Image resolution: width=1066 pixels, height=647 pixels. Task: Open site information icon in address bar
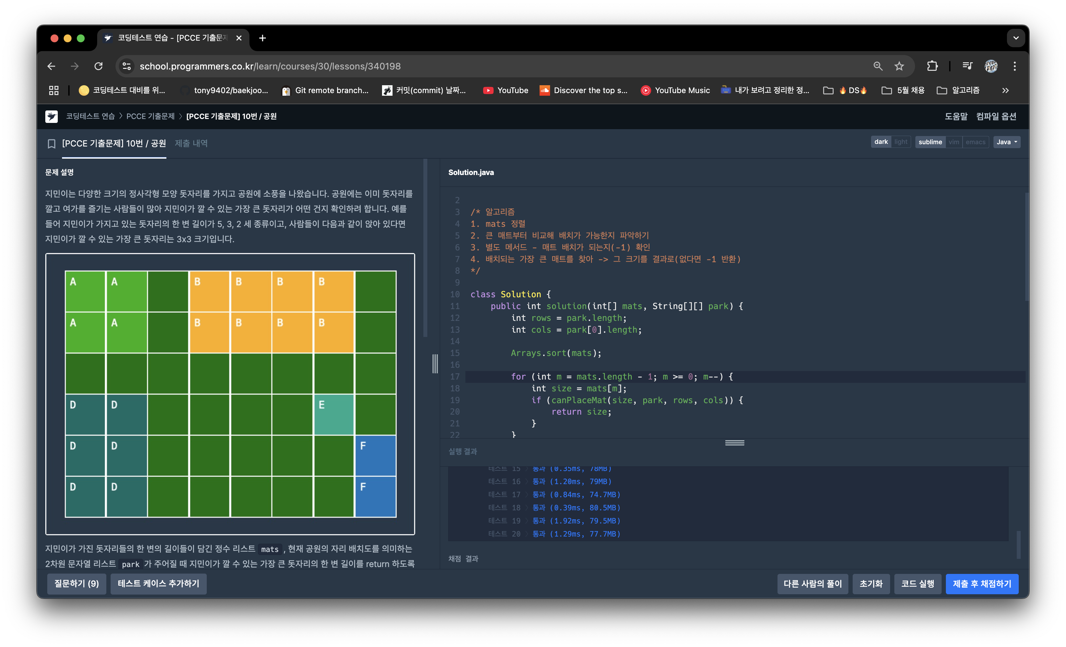pos(127,66)
